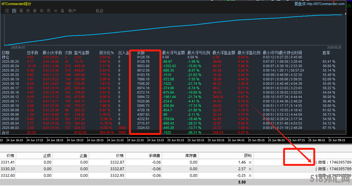
Task: Click balance value 3324.53
Action: (143, 128)
